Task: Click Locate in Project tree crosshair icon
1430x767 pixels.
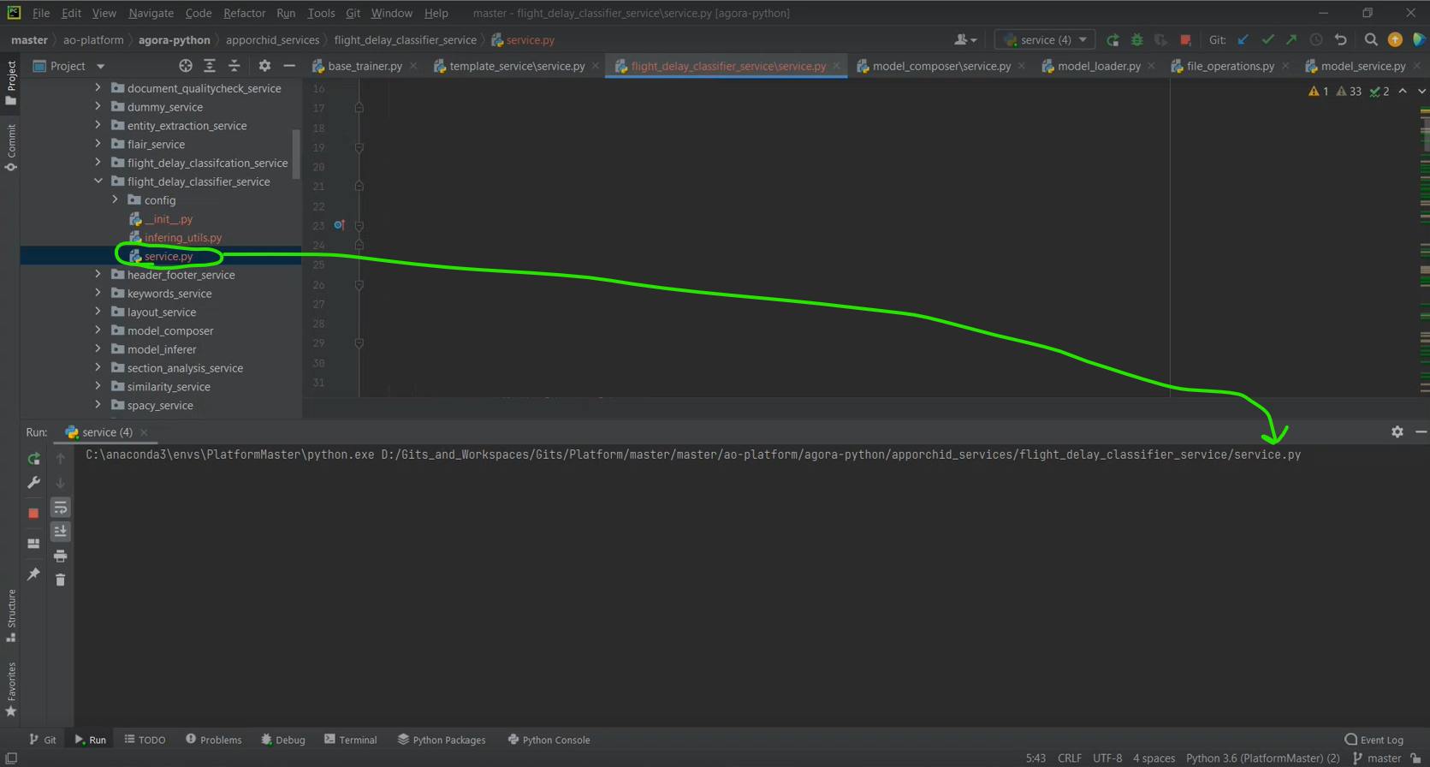Action: (186, 66)
